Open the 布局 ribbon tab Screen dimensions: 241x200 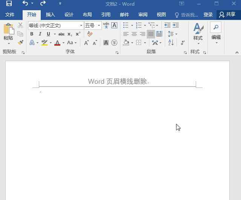pos(87,15)
